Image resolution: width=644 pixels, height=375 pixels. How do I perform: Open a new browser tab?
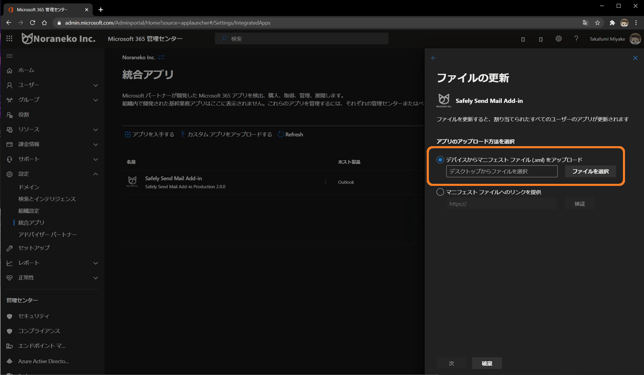(x=101, y=9)
